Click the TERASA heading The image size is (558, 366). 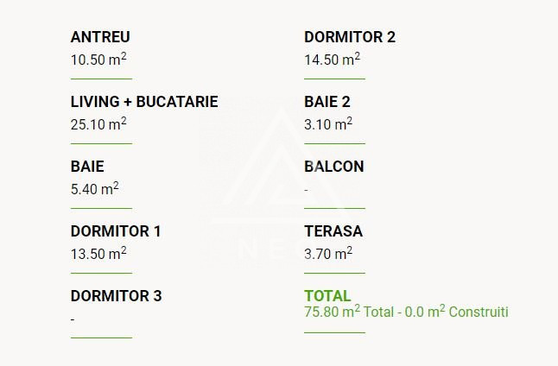click(333, 231)
